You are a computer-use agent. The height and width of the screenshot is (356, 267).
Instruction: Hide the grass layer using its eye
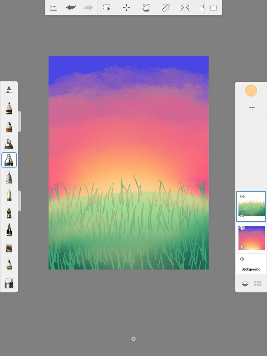(x=242, y=196)
